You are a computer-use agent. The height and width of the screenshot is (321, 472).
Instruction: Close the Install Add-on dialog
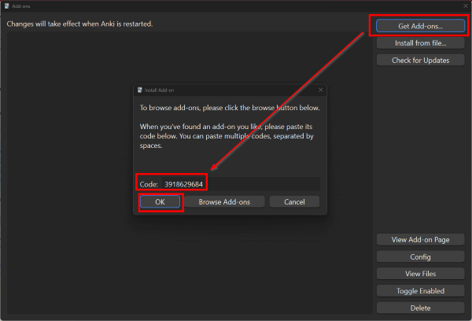321,90
